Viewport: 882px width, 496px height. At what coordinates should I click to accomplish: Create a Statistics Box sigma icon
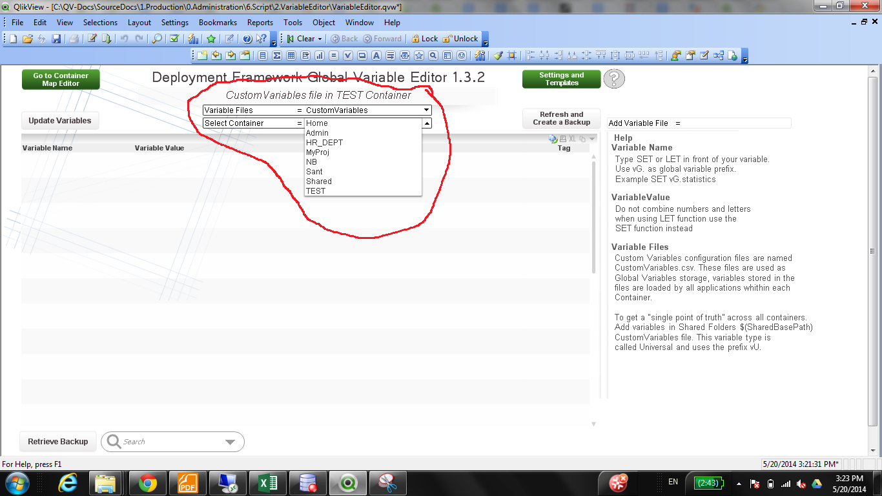click(277, 56)
